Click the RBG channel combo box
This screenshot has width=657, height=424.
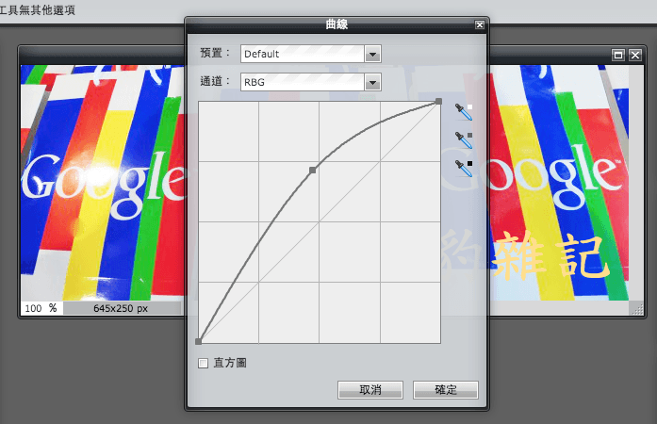point(302,82)
